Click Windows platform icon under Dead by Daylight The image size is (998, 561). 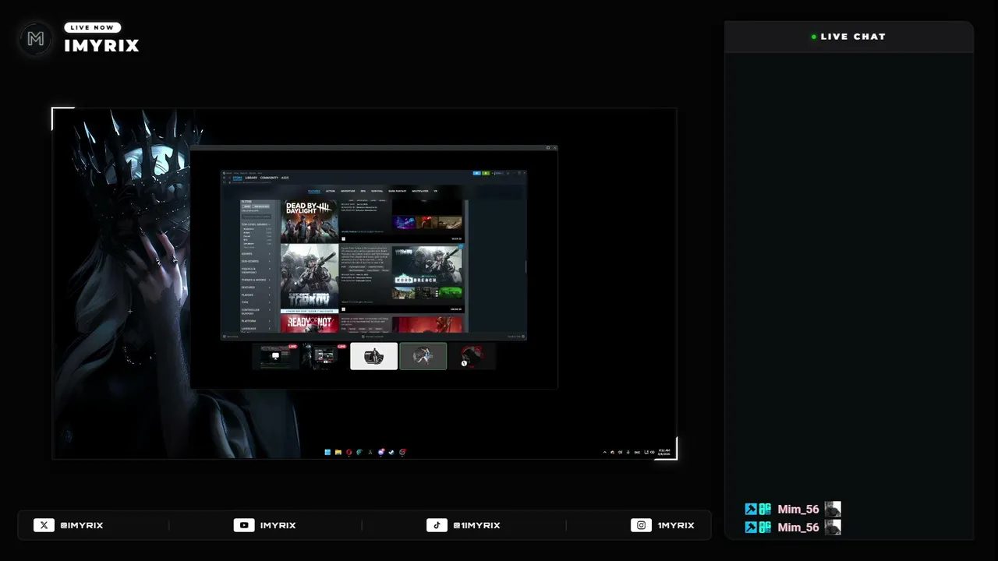(x=343, y=238)
